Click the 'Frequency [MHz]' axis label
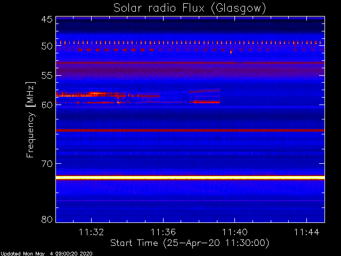Viewport: 341px width, 256px height. pos(30,119)
